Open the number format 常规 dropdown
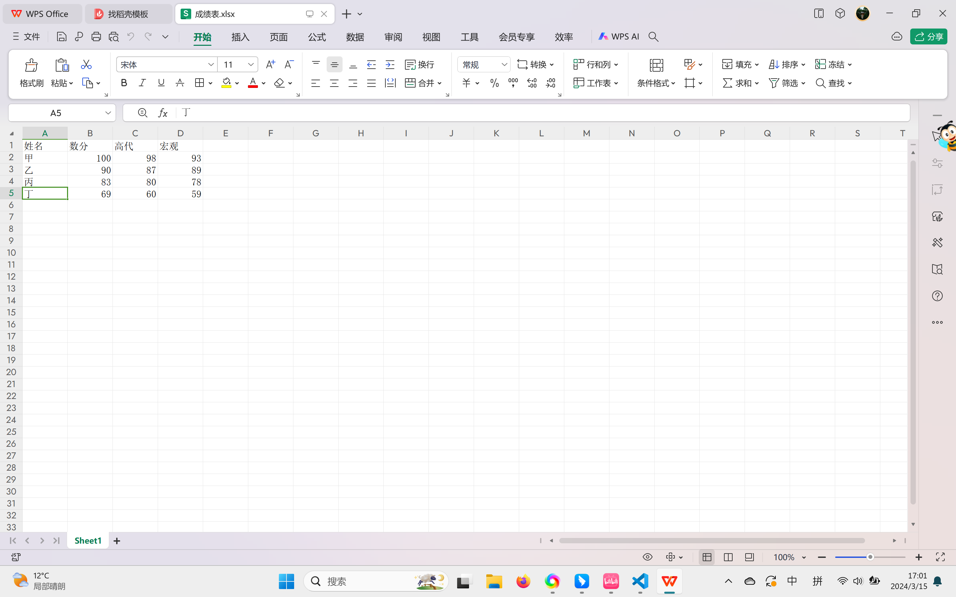Image resolution: width=956 pixels, height=597 pixels. pyautogui.click(x=504, y=64)
